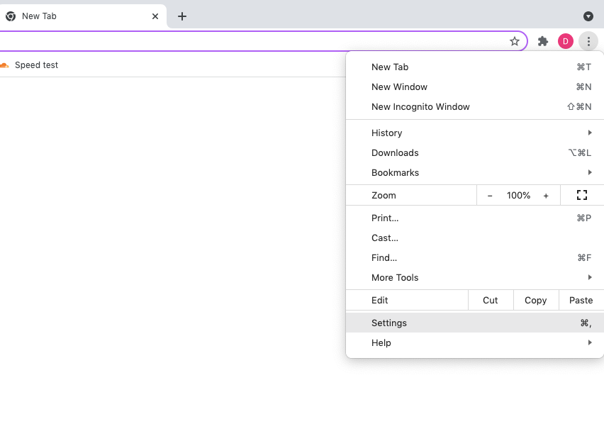604x441 pixels.
Task: Select Print... from the menu
Action: click(x=475, y=218)
